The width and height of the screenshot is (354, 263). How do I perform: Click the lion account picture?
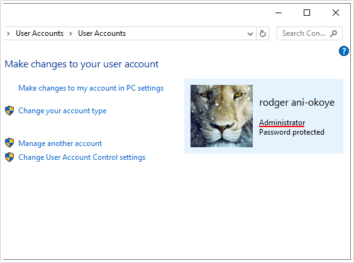221,116
